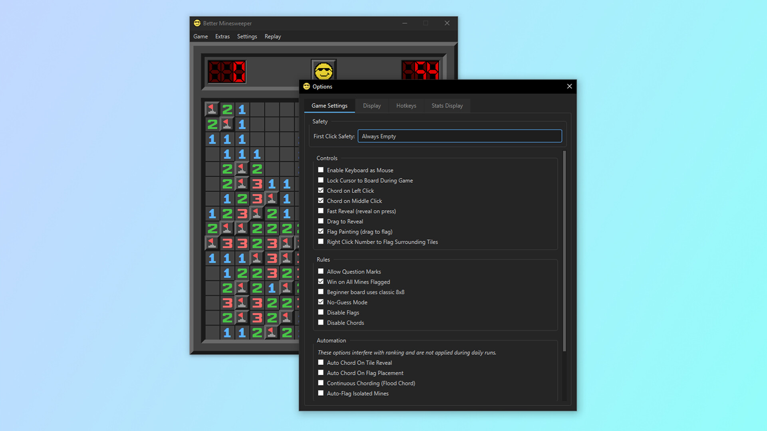Click a red number 3 tile on the board

point(258,184)
